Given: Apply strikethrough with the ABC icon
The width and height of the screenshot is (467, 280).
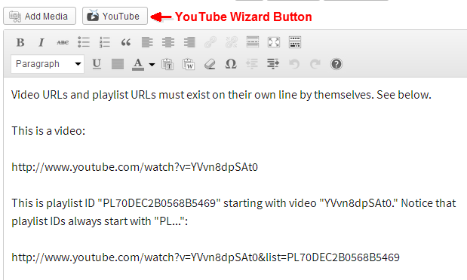Looking at the screenshot, I should (63, 42).
